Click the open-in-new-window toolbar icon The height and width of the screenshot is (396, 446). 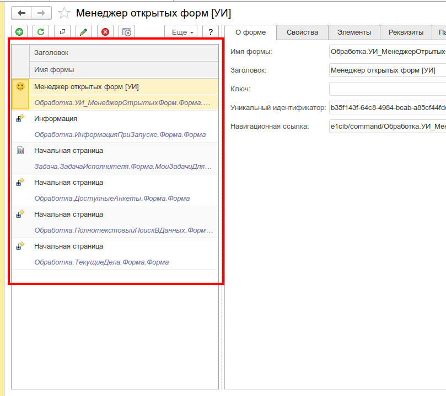pyautogui.click(x=62, y=32)
